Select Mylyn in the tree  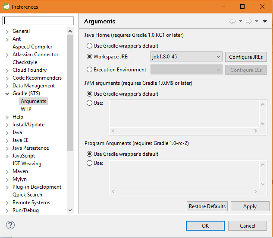(x=19, y=179)
